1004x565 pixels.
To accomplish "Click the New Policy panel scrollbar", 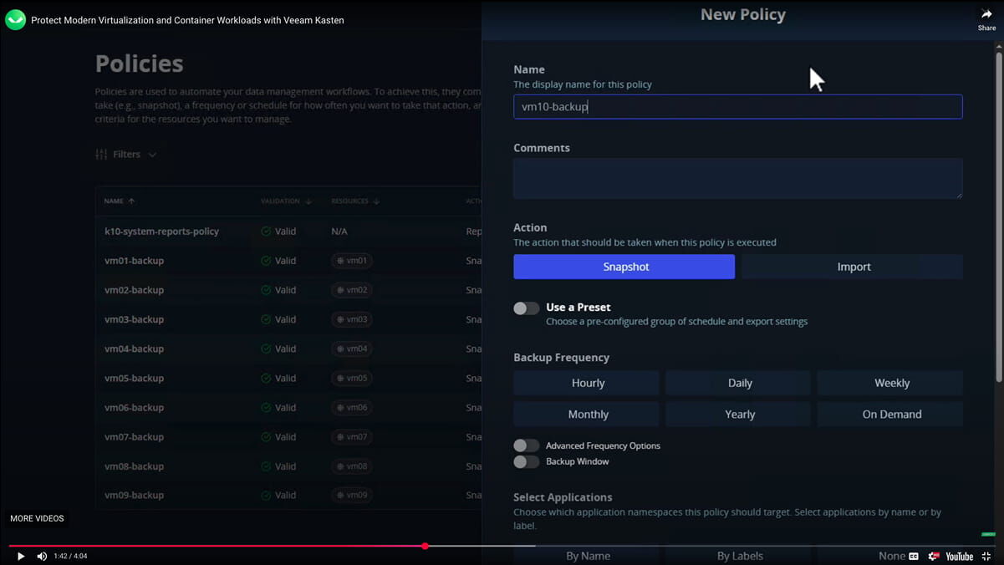I will 998,216.
